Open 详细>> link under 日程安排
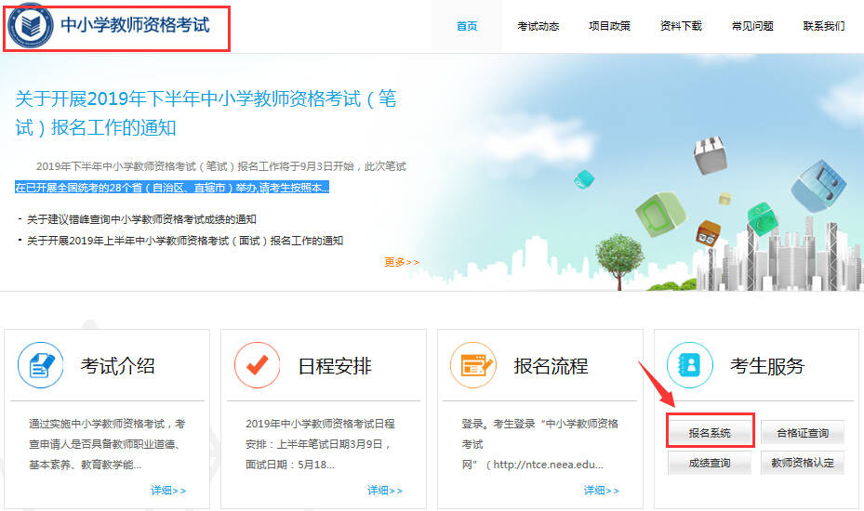864x511 pixels. (x=385, y=490)
